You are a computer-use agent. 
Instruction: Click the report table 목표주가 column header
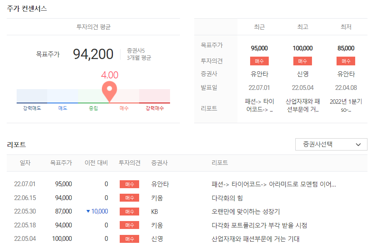[61, 163]
